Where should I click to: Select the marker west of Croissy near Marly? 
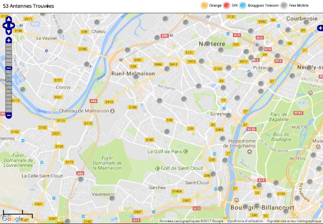23,90
